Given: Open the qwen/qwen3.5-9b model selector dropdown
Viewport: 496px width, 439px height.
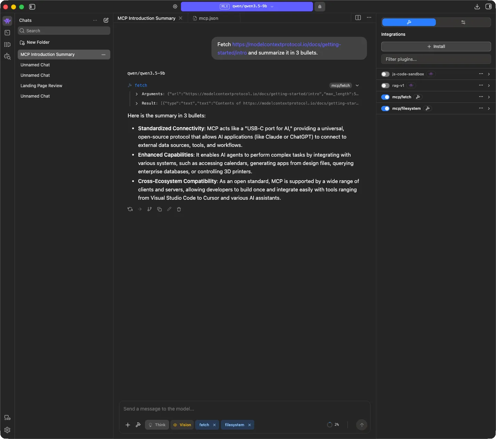Looking at the screenshot, I should pyautogui.click(x=247, y=7).
